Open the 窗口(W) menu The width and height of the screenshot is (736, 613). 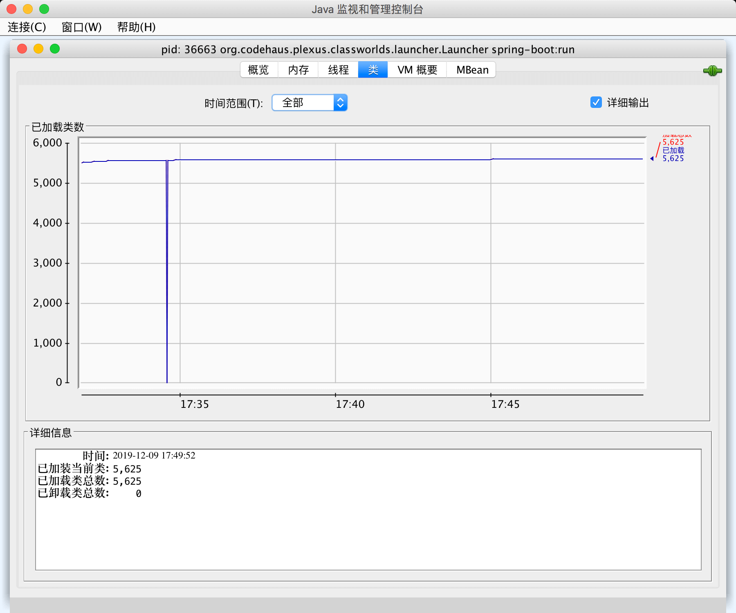[x=81, y=27]
